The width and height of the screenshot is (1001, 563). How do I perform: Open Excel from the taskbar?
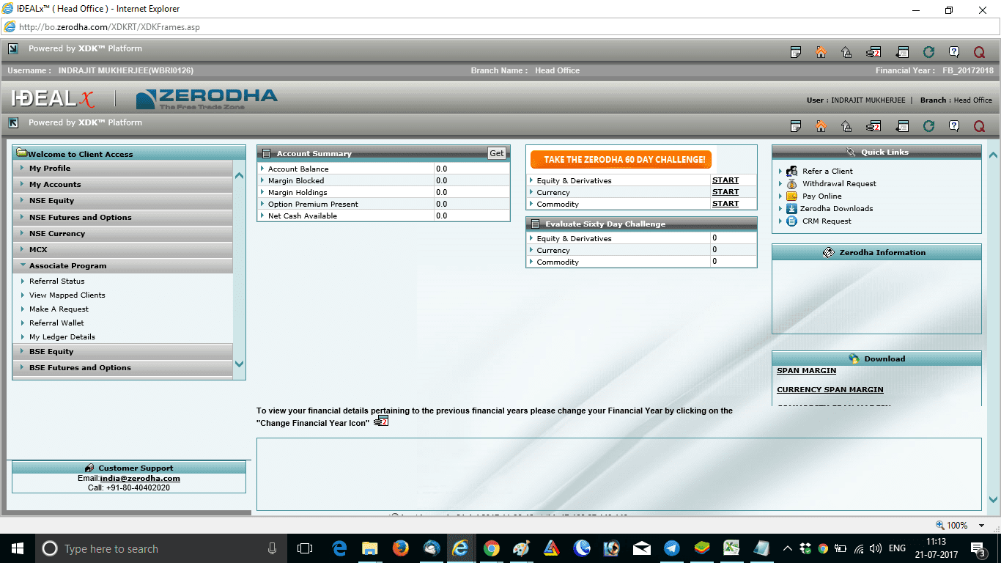[731, 548]
